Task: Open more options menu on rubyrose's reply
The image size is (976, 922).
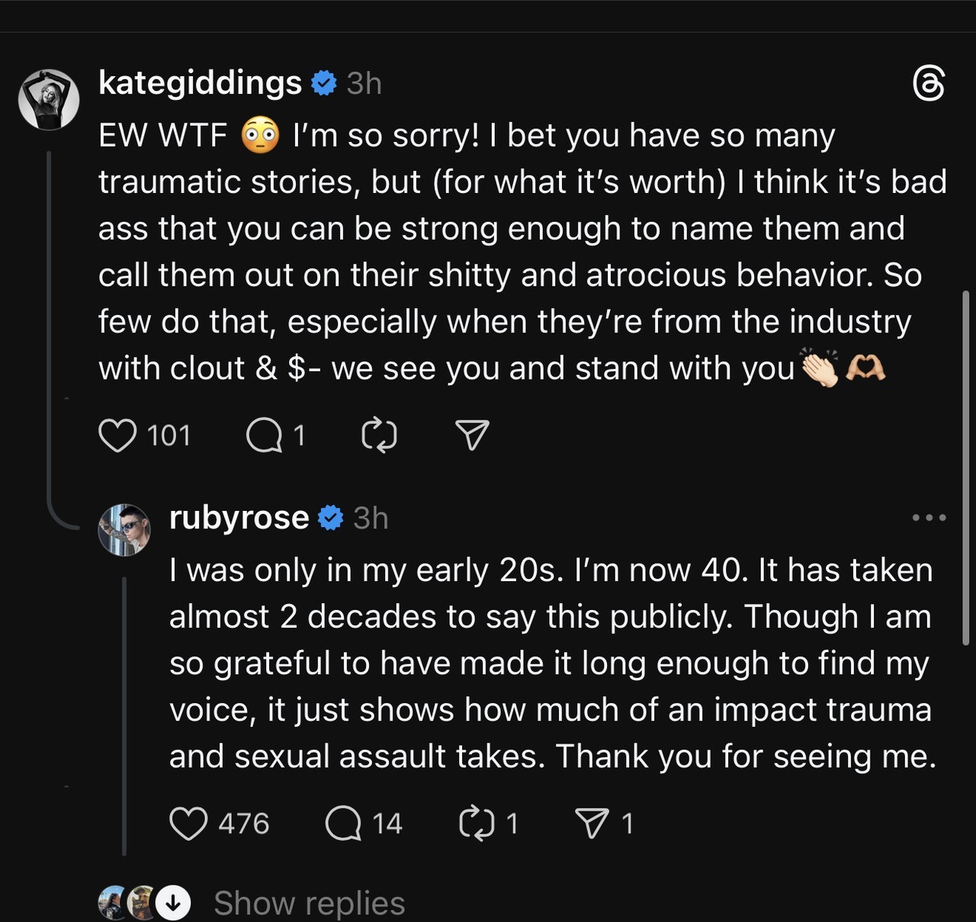Action: [x=929, y=518]
